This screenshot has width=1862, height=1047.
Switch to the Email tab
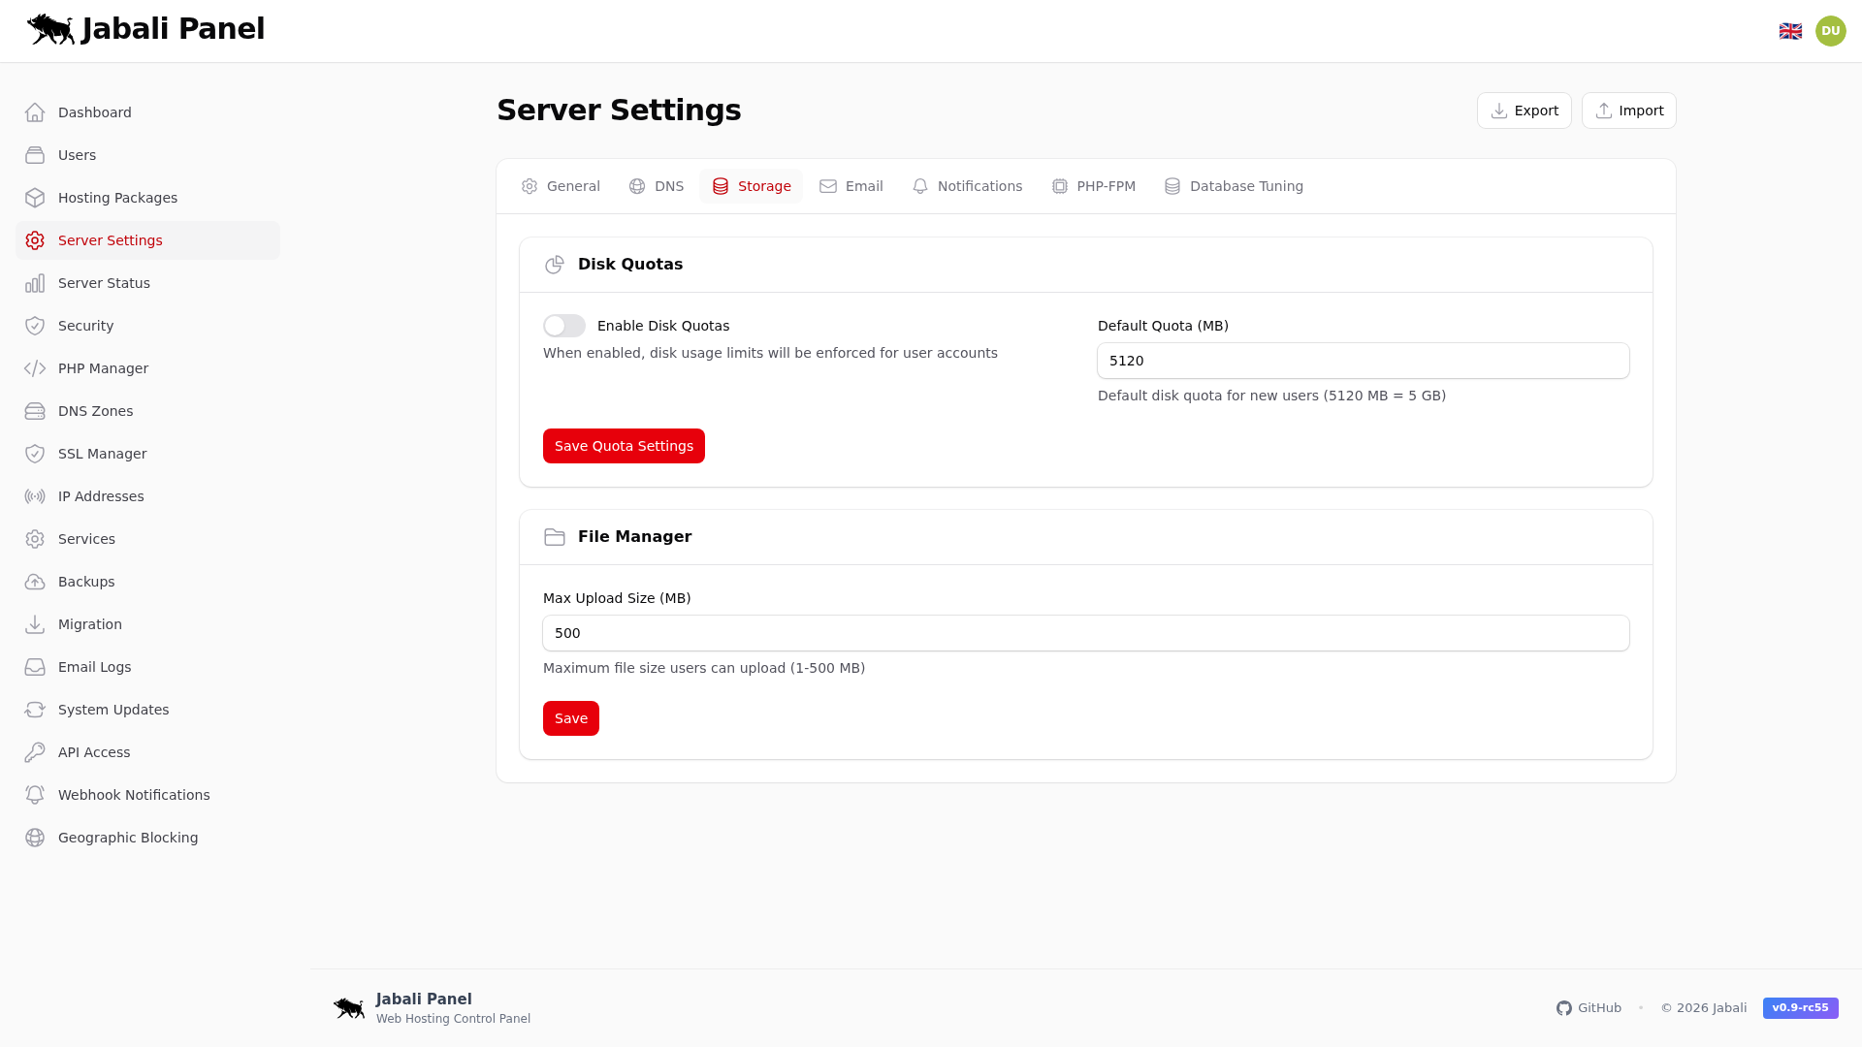[x=851, y=186]
